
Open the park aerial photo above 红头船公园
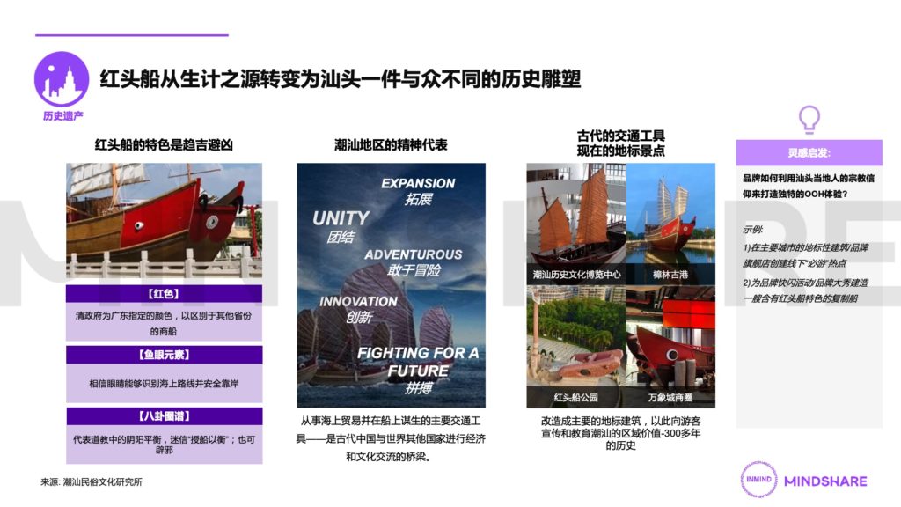click(x=576, y=337)
